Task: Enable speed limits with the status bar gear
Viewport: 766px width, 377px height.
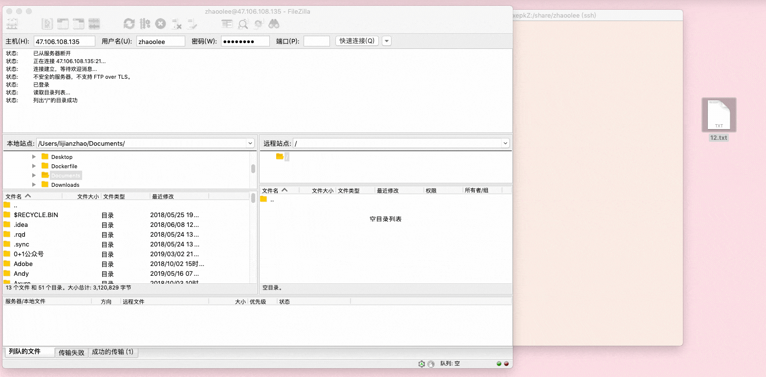Action: [421, 363]
